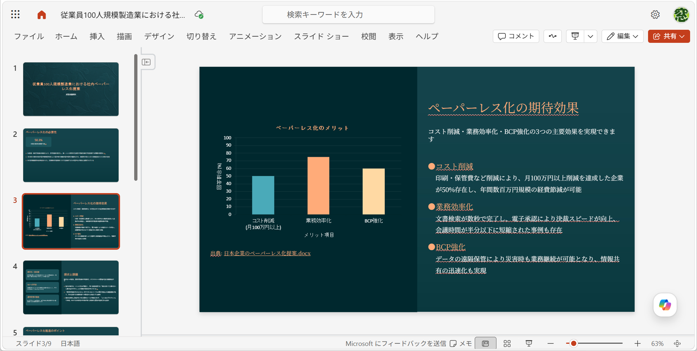This screenshot has height=351, width=697.
Task: Open the スライド ショー tab
Action: pos(321,36)
